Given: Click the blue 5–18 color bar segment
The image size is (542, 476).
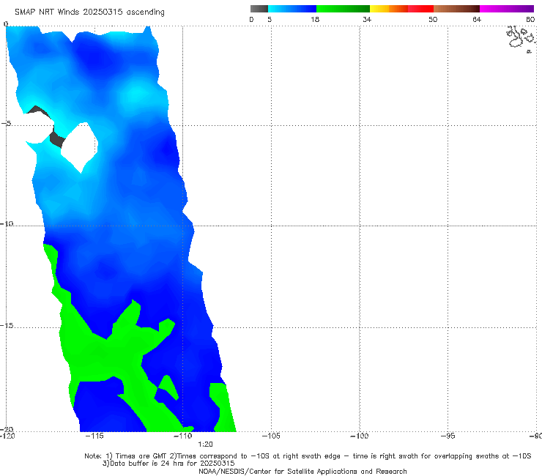Looking at the screenshot, I should tap(292, 9).
